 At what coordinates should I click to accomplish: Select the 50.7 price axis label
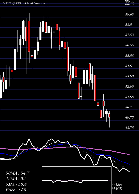[129, 107]
